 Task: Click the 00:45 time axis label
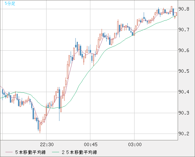(91, 144)
